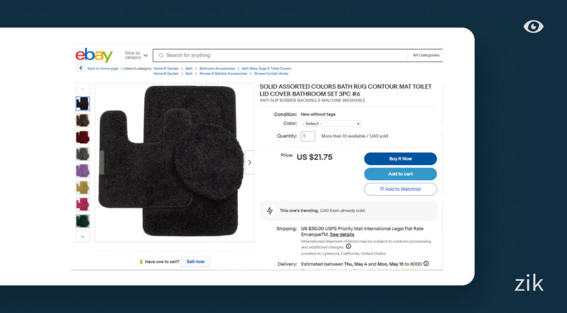Click the Buy It Now button

pos(400,159)
